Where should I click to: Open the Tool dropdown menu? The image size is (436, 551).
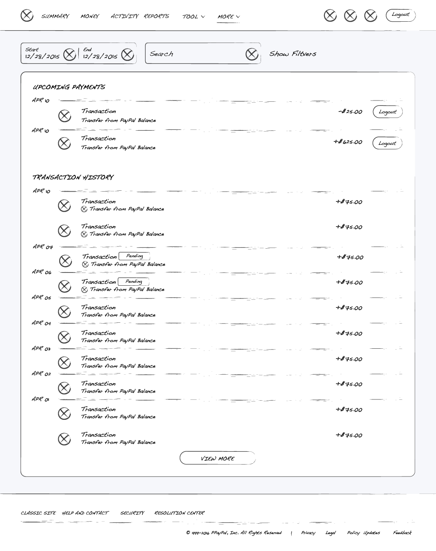point(193,17)
